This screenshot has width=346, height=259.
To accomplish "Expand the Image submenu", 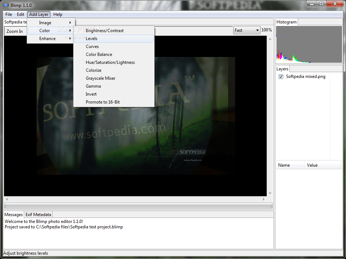I will (51, 22).
